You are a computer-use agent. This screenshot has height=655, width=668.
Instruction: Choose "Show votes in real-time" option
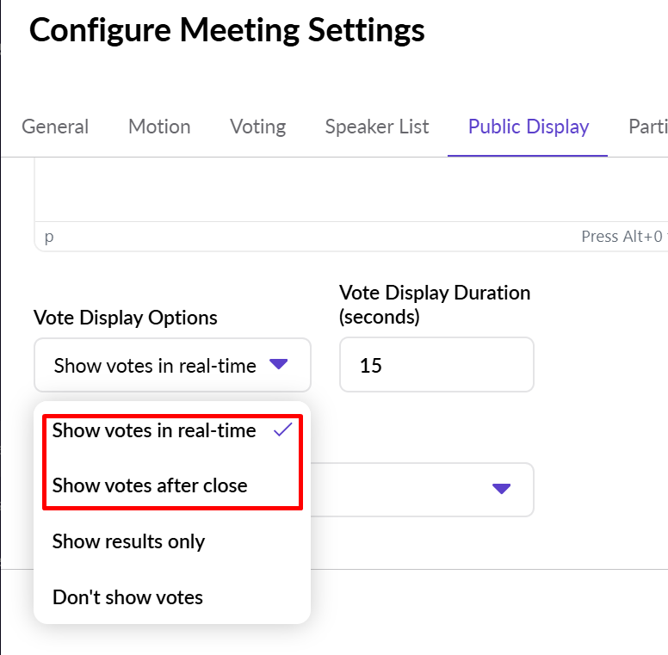tap(154, 430)
